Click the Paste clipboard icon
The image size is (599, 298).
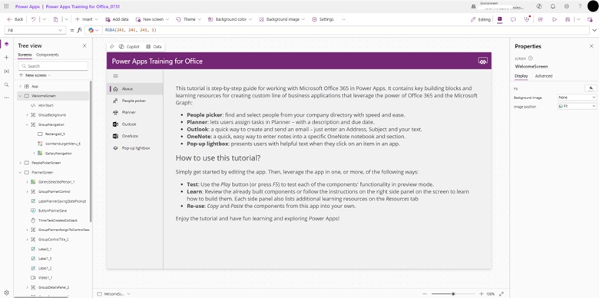coord(55,19)
